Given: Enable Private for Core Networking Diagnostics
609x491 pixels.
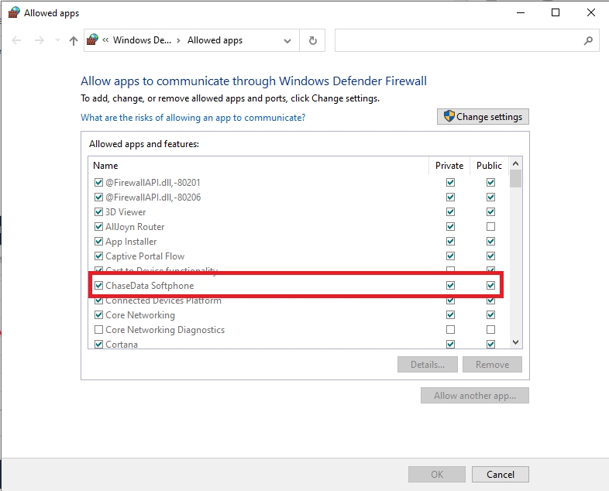Looking at the screenshot, I should click(x=450, y=330).
